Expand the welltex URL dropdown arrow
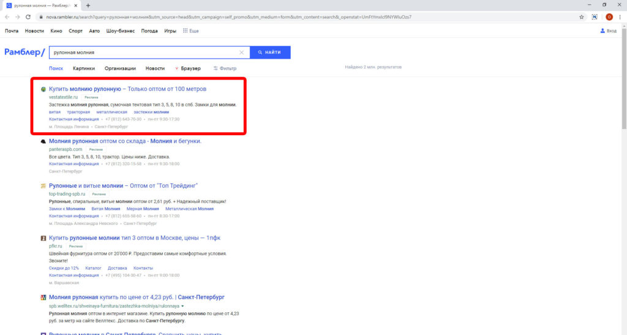This screenshot has height=335, width=627. point(182,306)
